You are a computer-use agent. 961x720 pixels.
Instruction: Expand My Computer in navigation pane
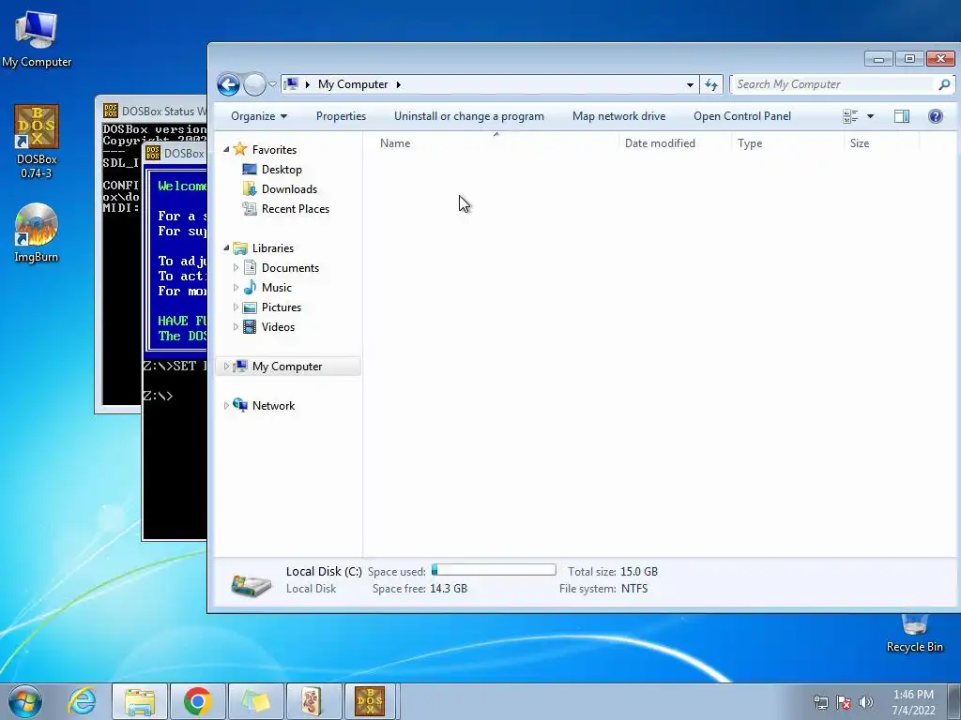[x=226, y=367]
